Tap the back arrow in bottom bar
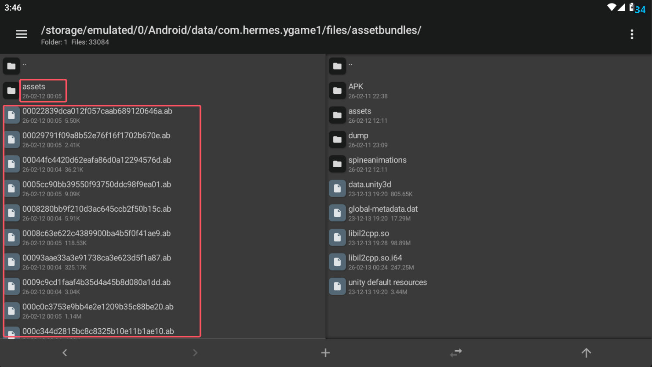 point(65,352)
